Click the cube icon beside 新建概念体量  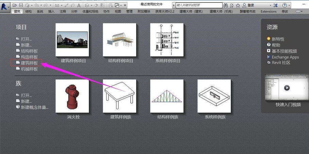(18, 107)
